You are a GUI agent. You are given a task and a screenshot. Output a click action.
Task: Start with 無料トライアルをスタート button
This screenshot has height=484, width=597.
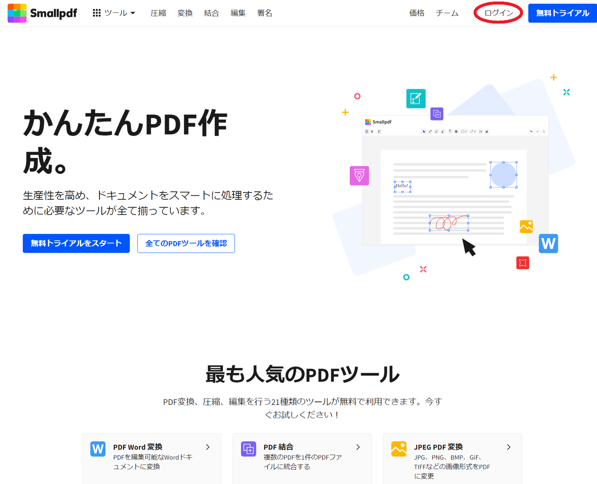coord(76,243)
